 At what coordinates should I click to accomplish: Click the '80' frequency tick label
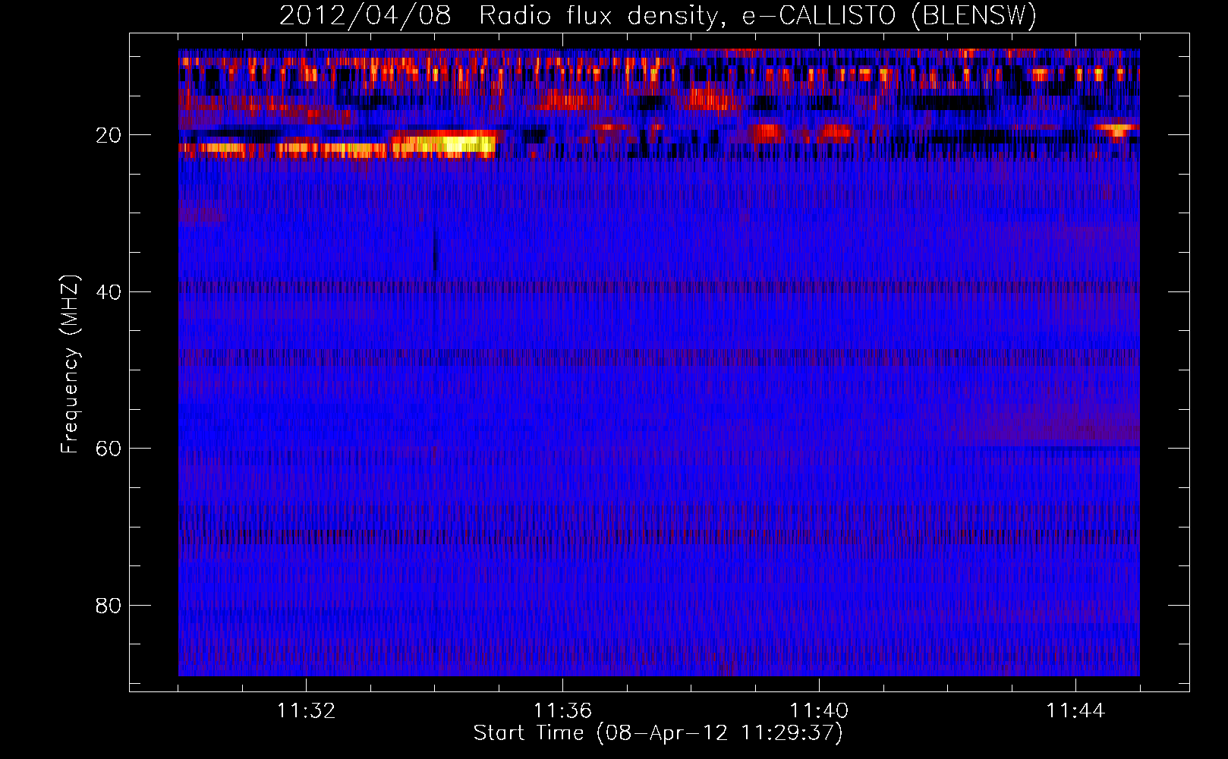click(x=109, y=606)
